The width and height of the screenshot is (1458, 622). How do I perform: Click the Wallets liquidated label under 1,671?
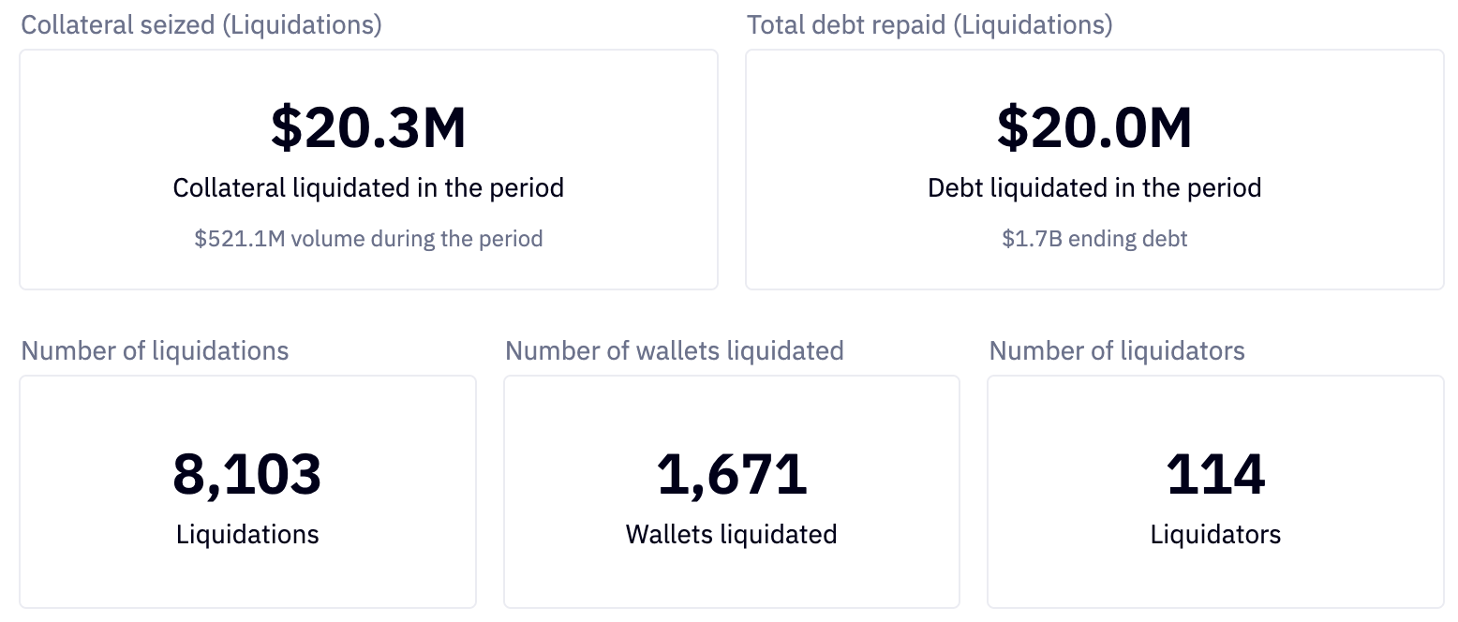pyautogui.click(x=732, y=535)
